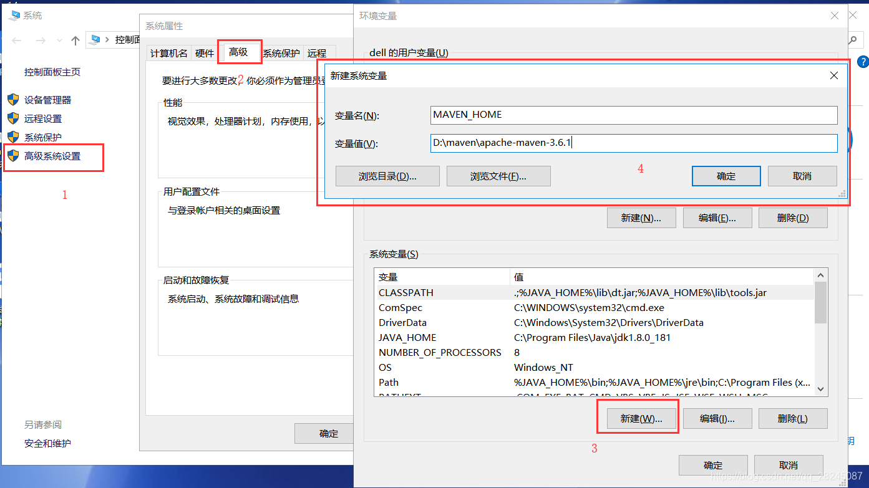Screen dimensions: 869x488
Task: Click user variables 删除(D) button
Action: tap(793, 218)
